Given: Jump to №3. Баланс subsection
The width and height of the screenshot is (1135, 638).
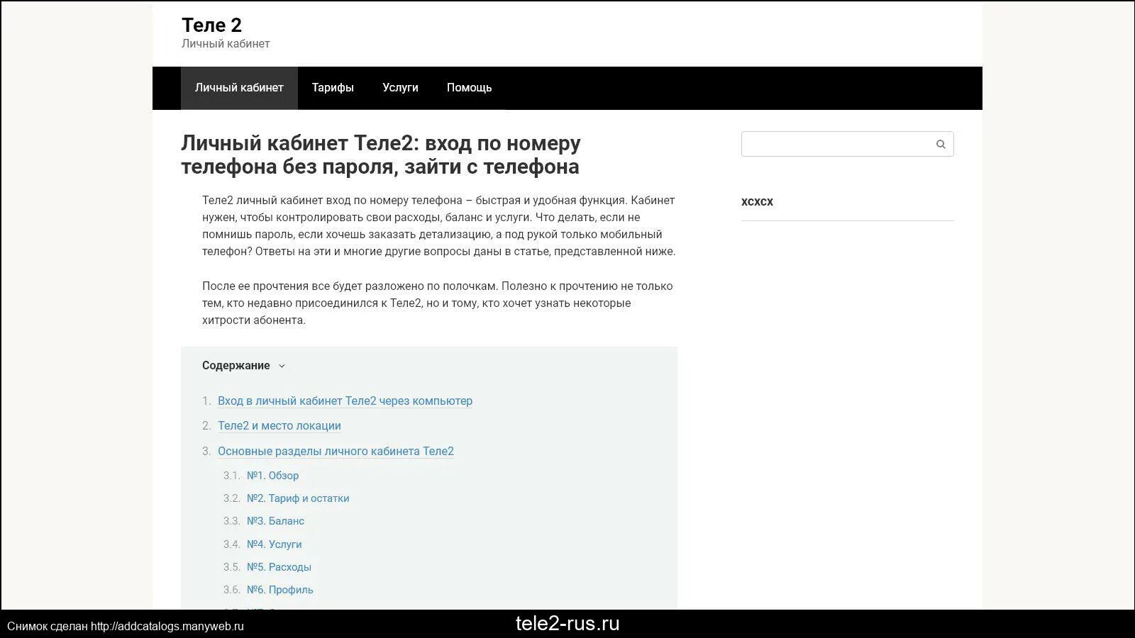Looking at the screenshot, I should tap(275, 521).
